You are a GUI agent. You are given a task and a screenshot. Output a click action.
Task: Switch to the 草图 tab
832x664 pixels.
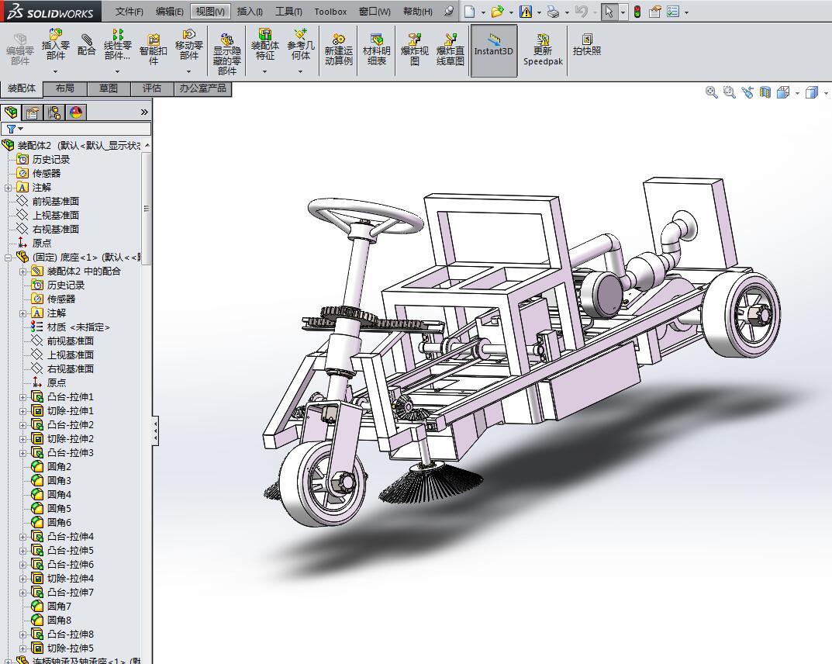(109, 88)
